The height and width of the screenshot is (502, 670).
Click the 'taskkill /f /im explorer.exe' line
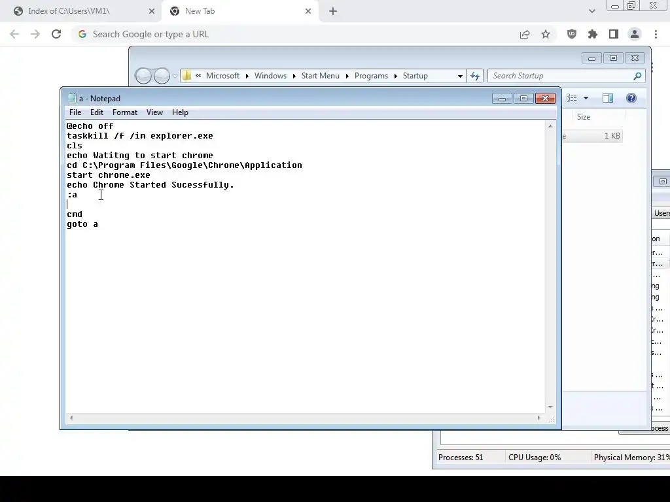pyautogui.click(x=140, y=136)
